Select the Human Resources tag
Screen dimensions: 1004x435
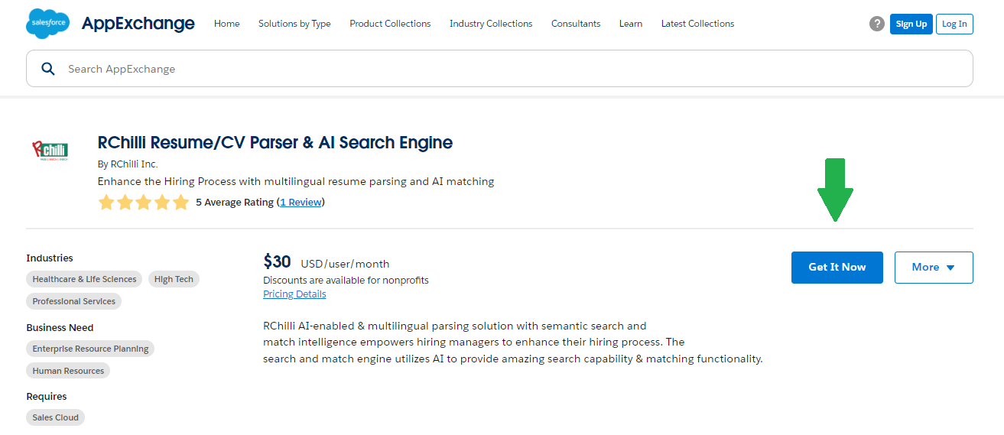point(68,371)
